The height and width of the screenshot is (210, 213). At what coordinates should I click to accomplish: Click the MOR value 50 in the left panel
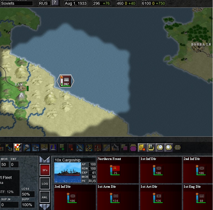click(4, 164)
